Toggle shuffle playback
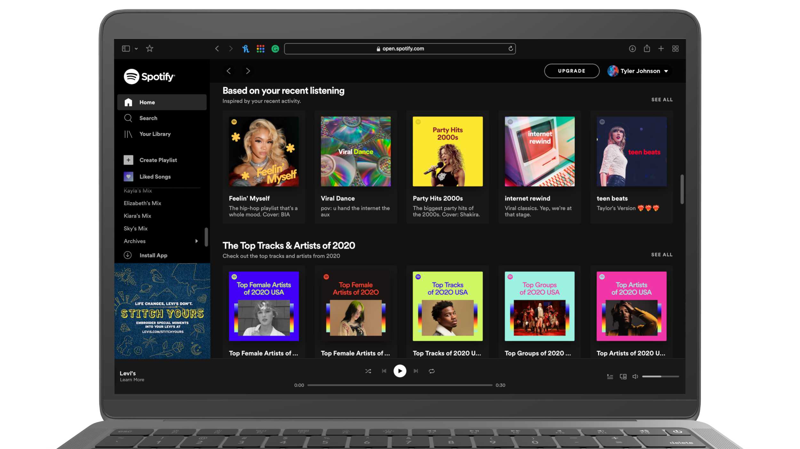Viewport: 800px width, 449px height. (x=368, y=371)
